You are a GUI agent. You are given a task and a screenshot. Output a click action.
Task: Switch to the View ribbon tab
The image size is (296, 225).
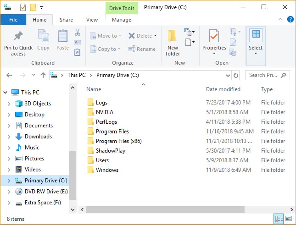tap(92, 20)
